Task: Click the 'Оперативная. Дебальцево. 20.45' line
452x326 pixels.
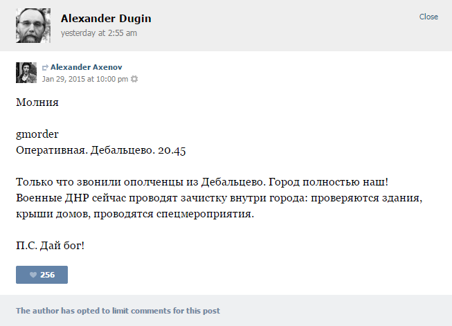Action: pyautogui.click(x=101, y=150)
